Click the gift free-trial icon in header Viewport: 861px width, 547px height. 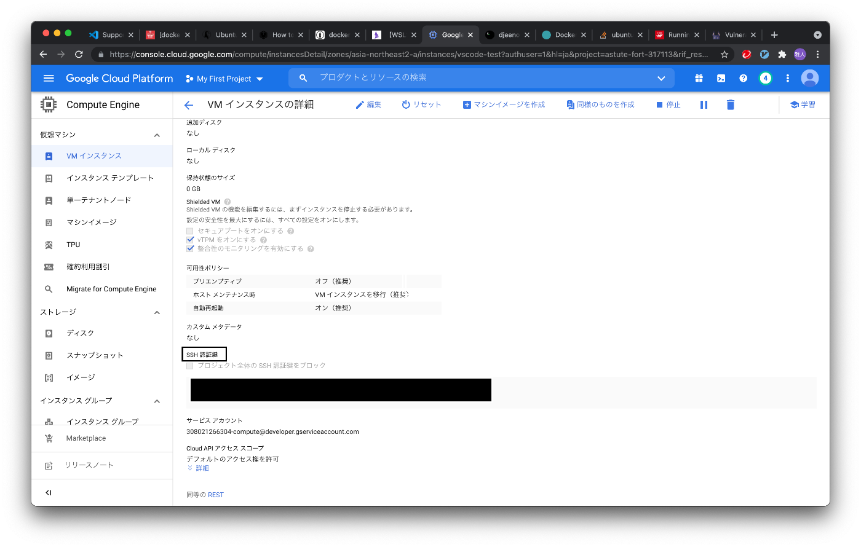(x=699, y=78)
